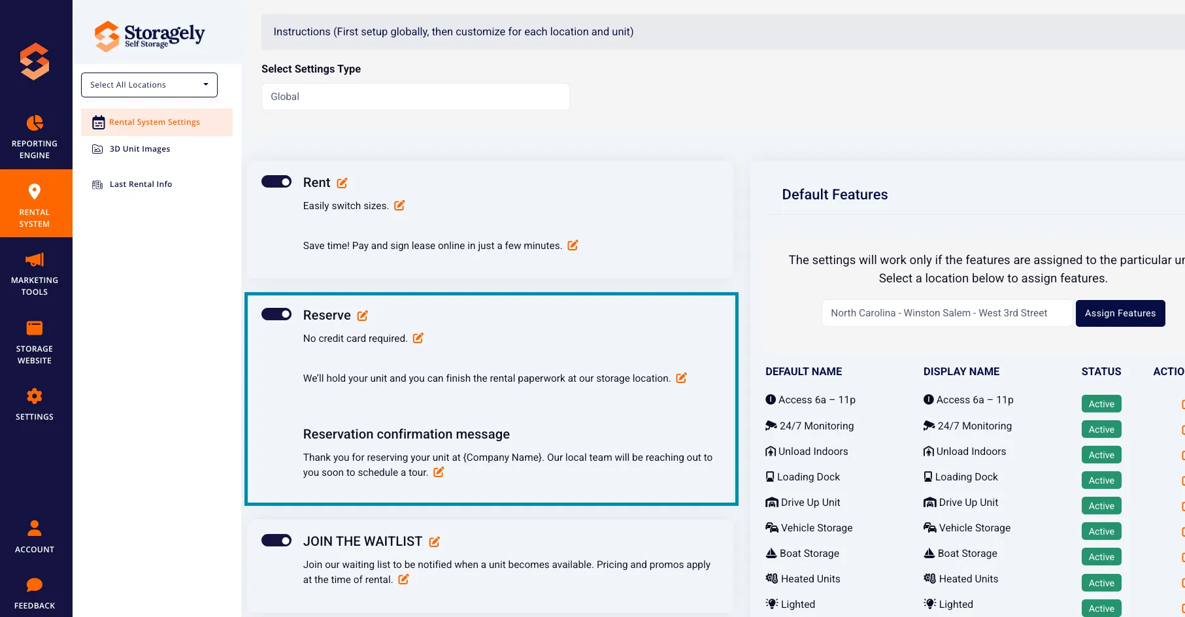Toggle the Join the Waitlist switch
This screenshot has height=617, width=1185.
coord(276,541)
